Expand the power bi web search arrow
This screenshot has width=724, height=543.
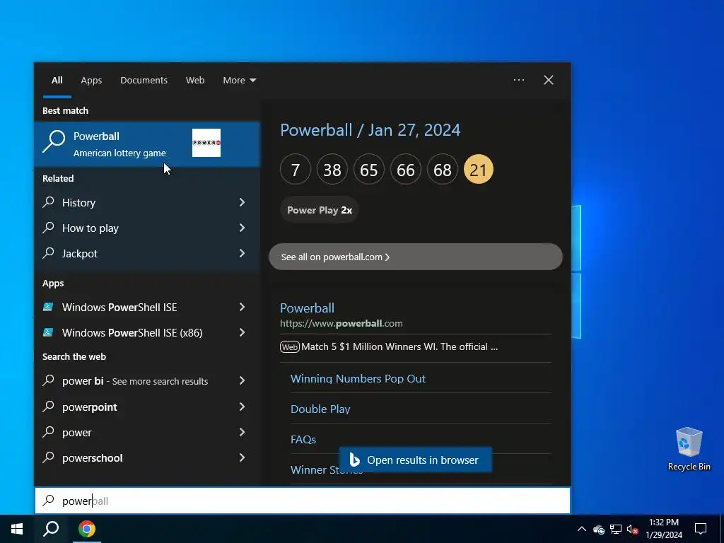pos(242,380)
